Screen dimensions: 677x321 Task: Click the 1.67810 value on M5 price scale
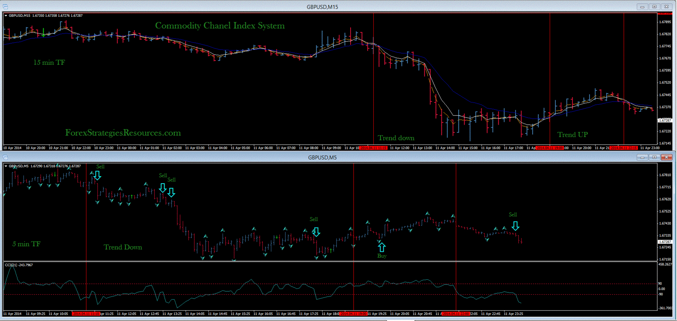[x=665, y=175]
